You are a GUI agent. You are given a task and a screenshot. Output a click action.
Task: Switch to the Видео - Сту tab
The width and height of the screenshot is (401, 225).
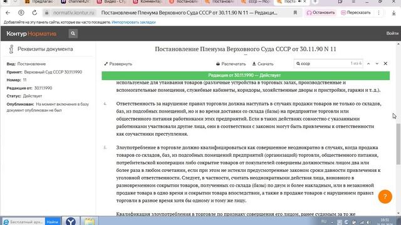point(112,2)
